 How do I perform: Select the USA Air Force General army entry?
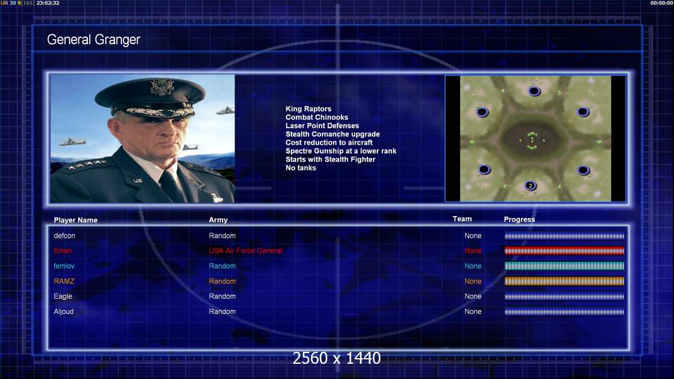pos(245,251)
